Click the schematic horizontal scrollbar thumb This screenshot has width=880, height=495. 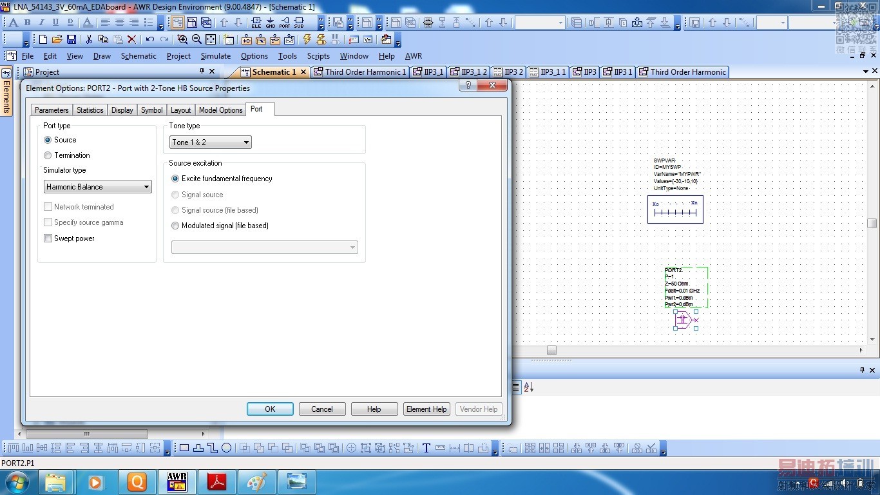click(551, 350)
